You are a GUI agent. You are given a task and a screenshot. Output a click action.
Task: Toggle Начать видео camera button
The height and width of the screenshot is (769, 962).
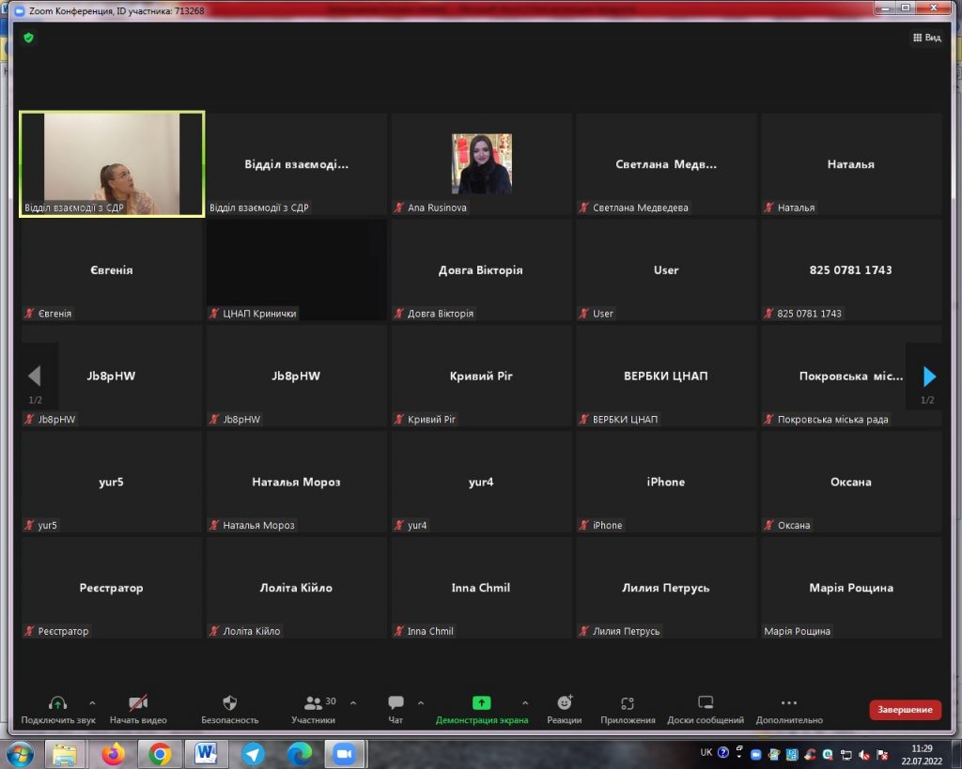tap(138, 703)
